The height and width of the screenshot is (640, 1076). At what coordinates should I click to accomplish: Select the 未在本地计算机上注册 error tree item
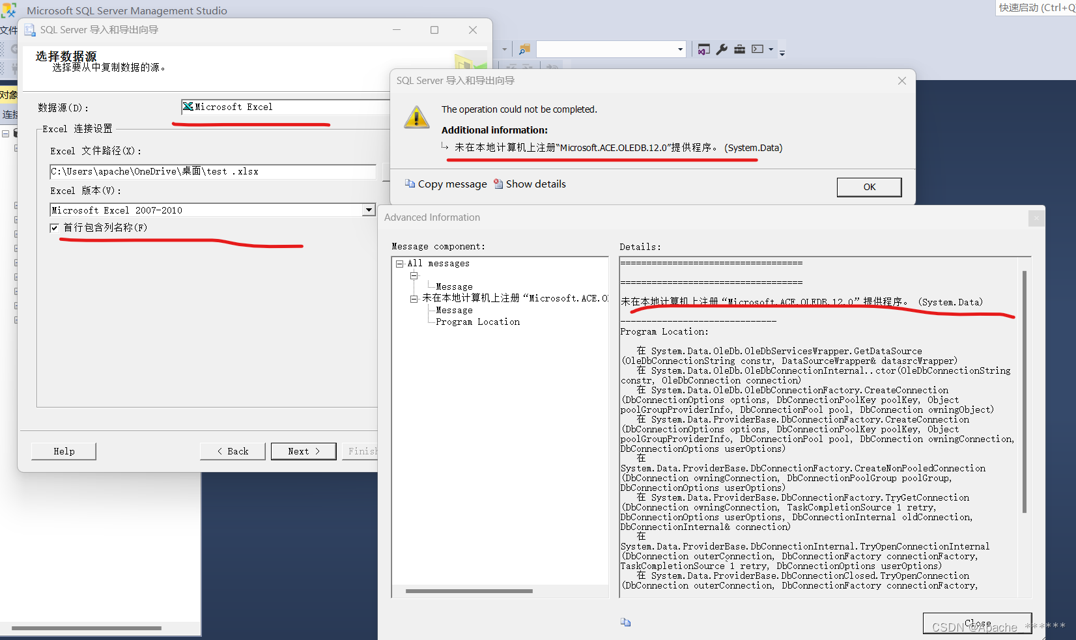click(x=515, y=298)
